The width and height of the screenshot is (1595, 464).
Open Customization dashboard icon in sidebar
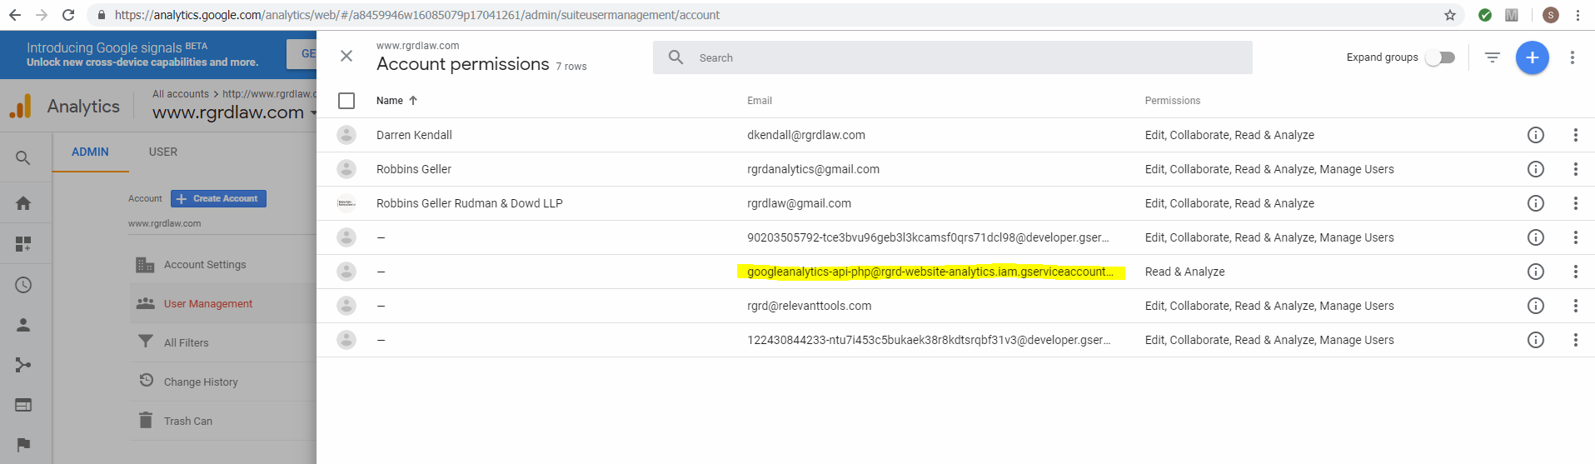click(23, 244)
